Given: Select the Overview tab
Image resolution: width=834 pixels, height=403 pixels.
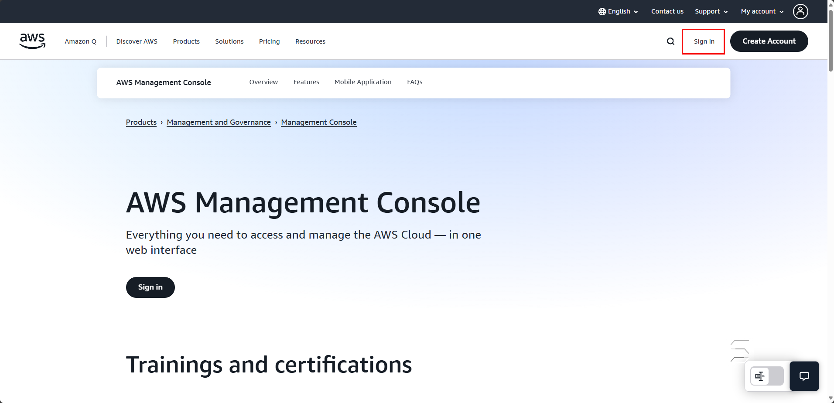Looking at the screenshot, I should click(x=263, y=82).
